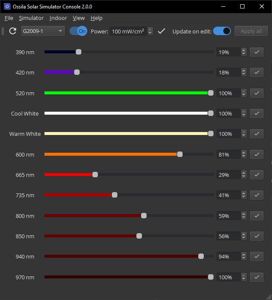Image resolution: width=272 pixels, height=300 pixels.
Task: Click the Power value field 100 mW/cm²
Action: (128, 31)
